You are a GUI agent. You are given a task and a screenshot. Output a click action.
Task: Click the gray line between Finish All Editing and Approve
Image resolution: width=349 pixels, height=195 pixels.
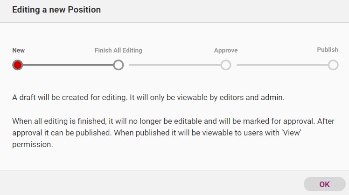[x=172, y=65]
